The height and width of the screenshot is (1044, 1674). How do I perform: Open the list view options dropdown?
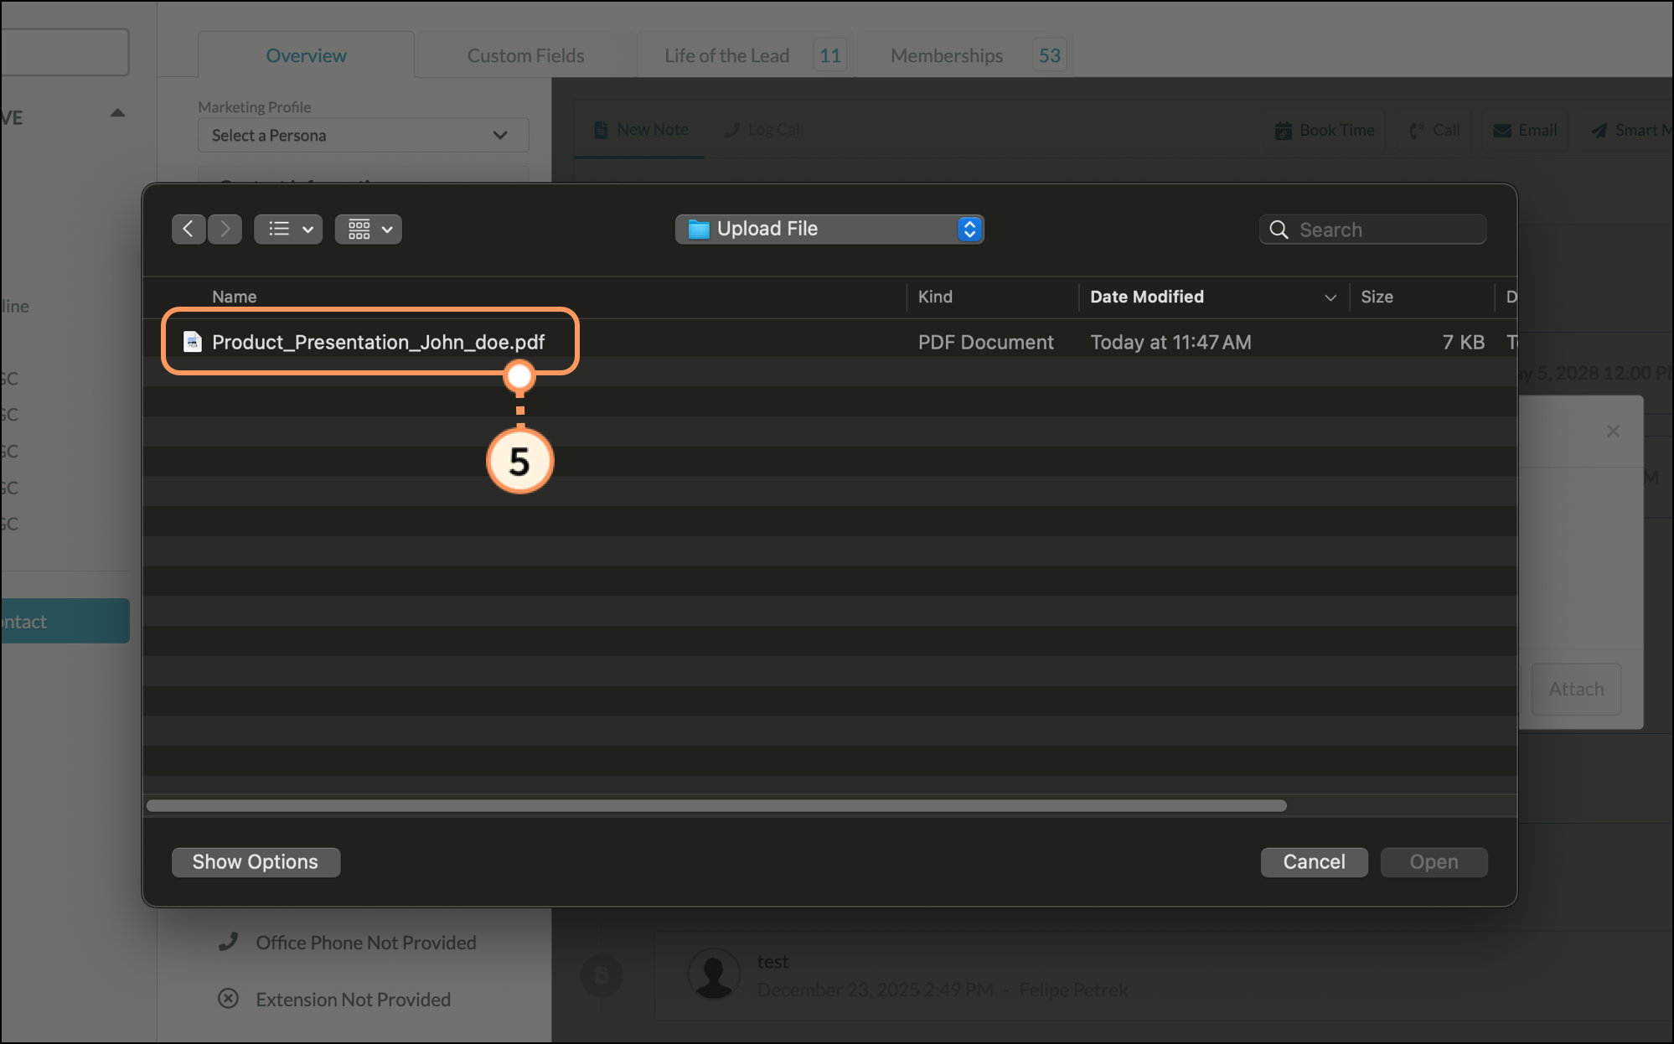pyautogui.click(x=288, y=229)
